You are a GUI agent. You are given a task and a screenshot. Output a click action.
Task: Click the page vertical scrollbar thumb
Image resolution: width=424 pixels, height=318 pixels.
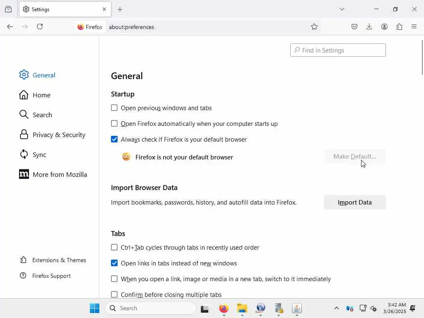click(422, 57)
